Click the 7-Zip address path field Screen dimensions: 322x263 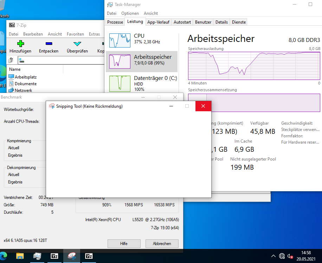click(x=61, y=61)
